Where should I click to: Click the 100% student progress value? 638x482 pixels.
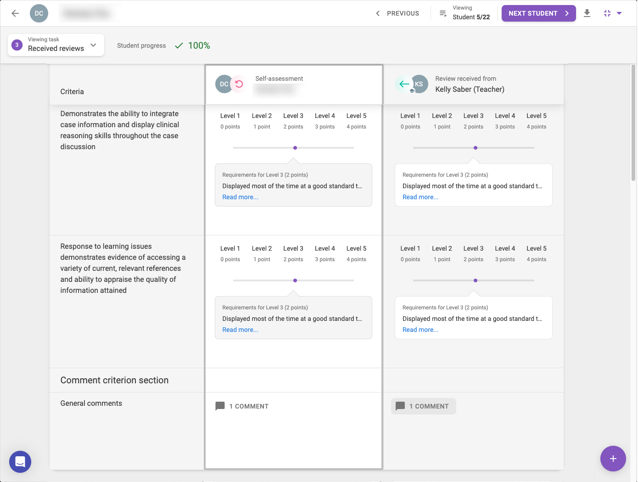tap(199, 45)
